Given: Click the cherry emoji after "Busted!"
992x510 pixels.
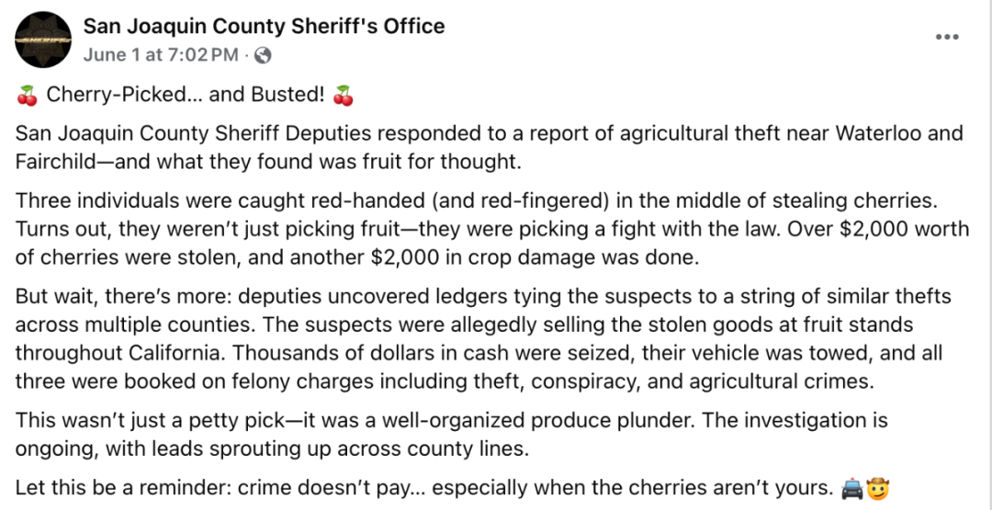Looking at the screenshot, I should click(x=343, y=96).
